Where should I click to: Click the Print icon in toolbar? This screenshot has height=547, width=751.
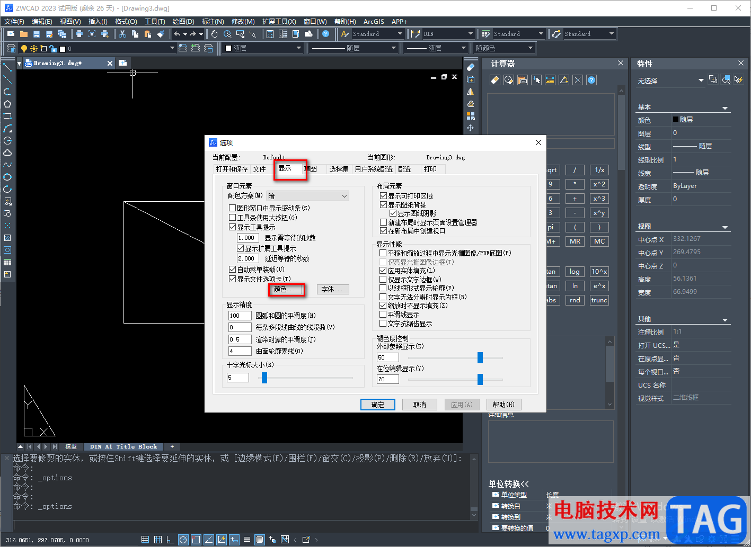click(x=79, y=34)
